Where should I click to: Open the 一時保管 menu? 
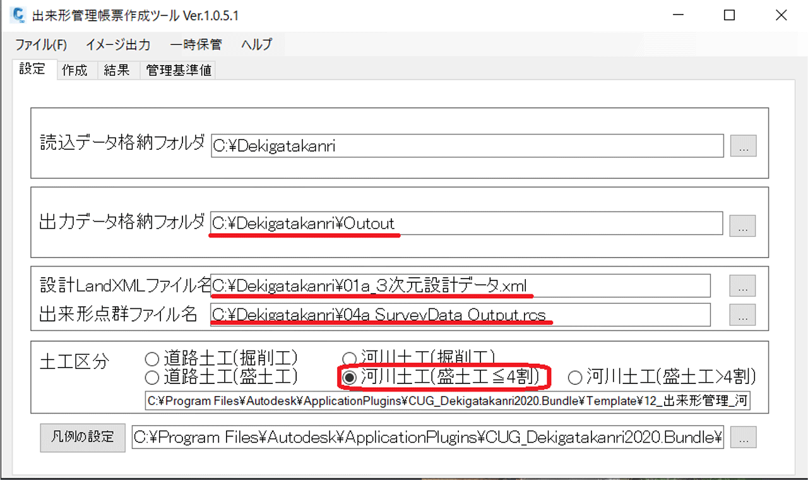pos(196,45)
